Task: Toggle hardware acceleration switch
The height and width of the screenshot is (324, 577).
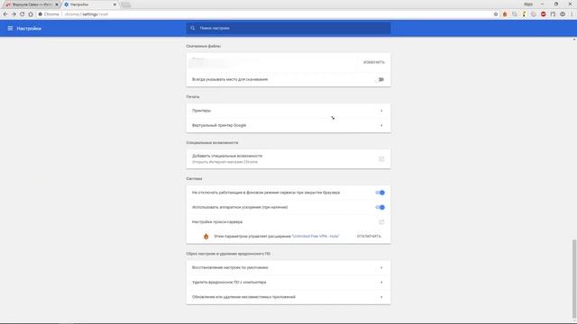Action: pyautogui.click(x=380, y=207)
